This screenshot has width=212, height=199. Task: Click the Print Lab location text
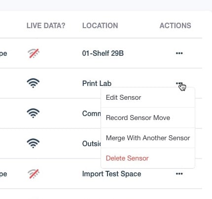click(x=97, y=83)
